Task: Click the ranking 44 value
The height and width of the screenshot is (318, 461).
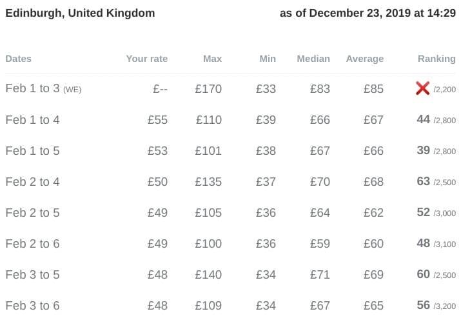Action: [x=424, y=119]
